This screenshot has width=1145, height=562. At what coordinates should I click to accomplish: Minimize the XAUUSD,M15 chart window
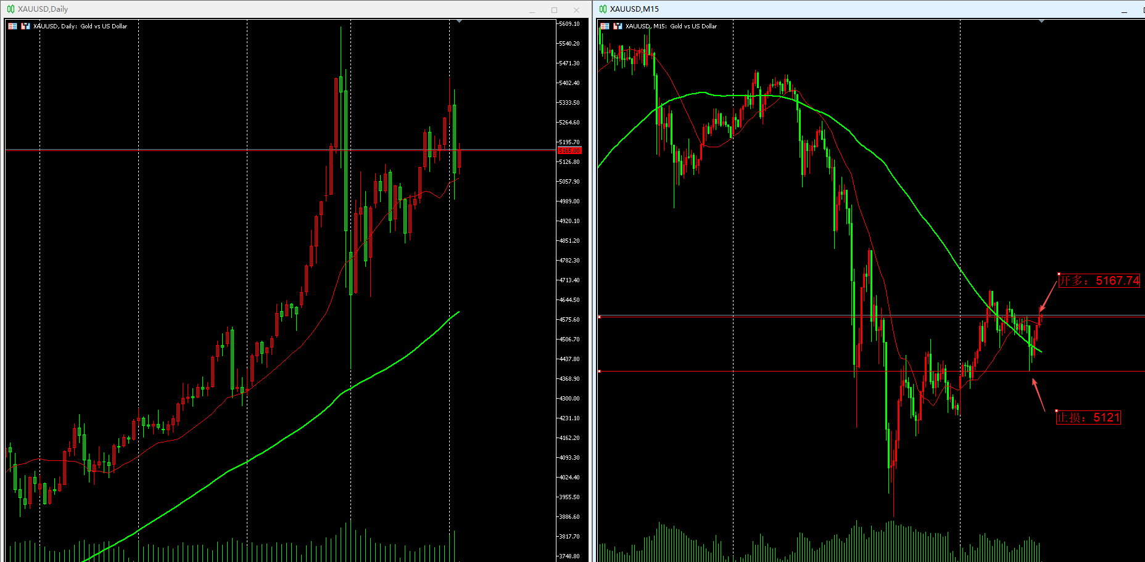[1124, 10]
